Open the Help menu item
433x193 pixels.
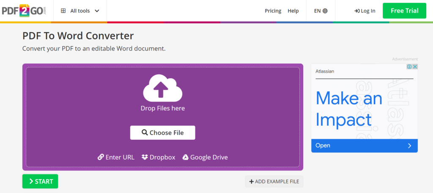tap(293, 11)
